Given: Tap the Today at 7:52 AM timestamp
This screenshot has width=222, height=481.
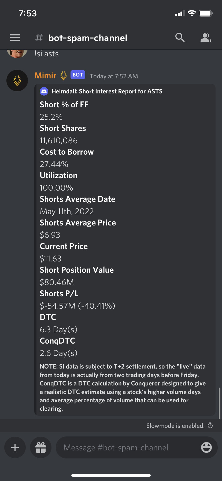Looking at the screenshot, I should click(114, 76).
